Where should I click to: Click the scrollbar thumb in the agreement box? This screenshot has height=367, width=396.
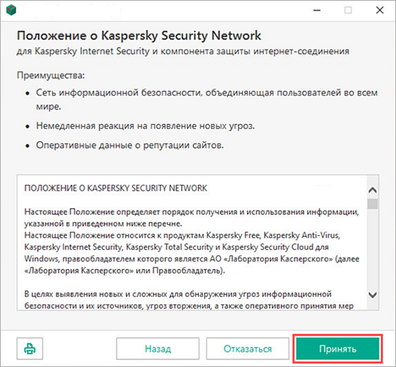click(x=373, y=204)
